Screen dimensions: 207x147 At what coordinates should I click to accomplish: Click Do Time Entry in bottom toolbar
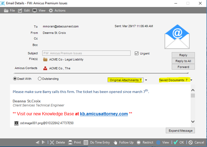pos(100,142)
